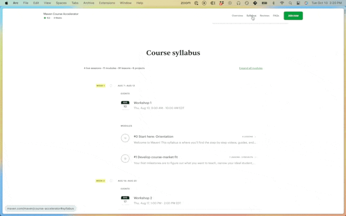Open the View menu
The width and height of the screenshot is (346, 216).
point(47,3)
